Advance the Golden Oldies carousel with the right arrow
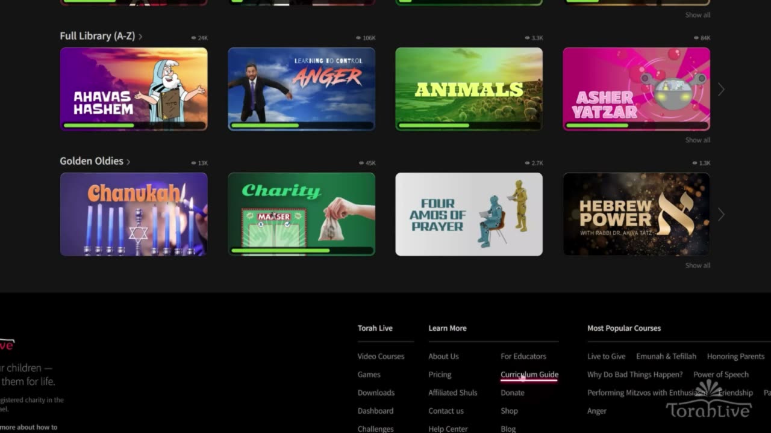 click(x=721, y=215)
